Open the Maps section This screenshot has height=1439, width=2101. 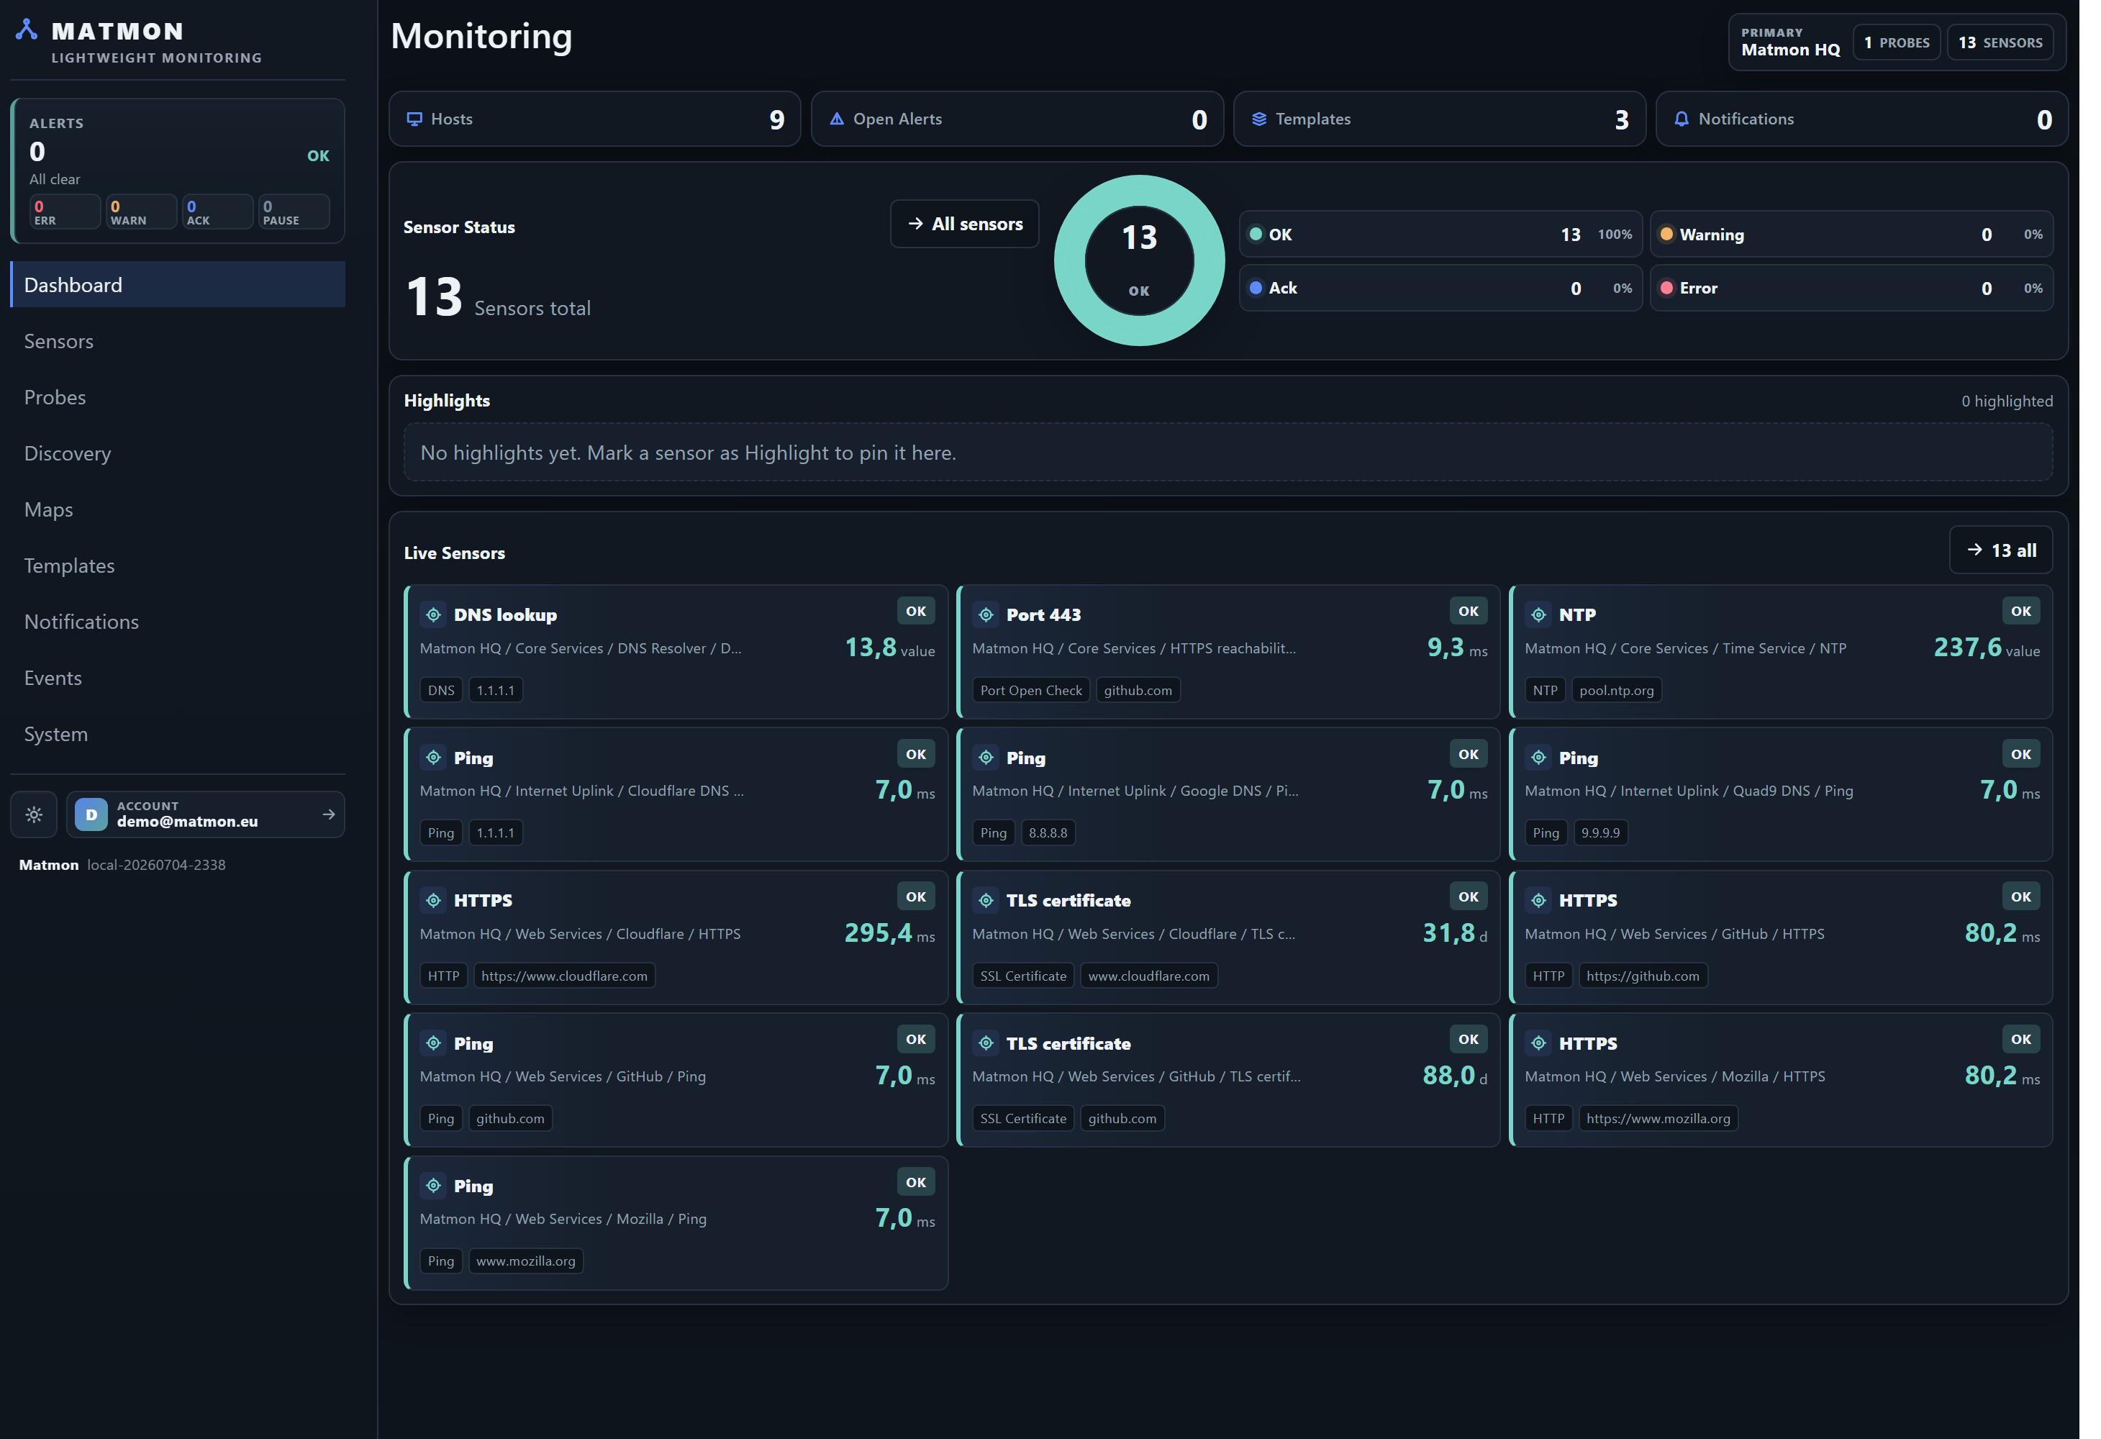(x=178, y=509)
